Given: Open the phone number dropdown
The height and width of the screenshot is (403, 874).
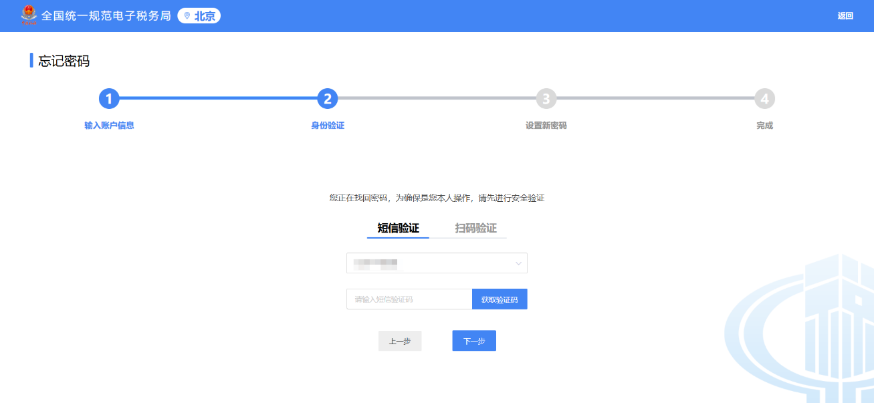Looking at the screenshot, I should pyautogui.click(x=437, y=263).
